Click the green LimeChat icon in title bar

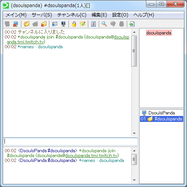(6, 6)
